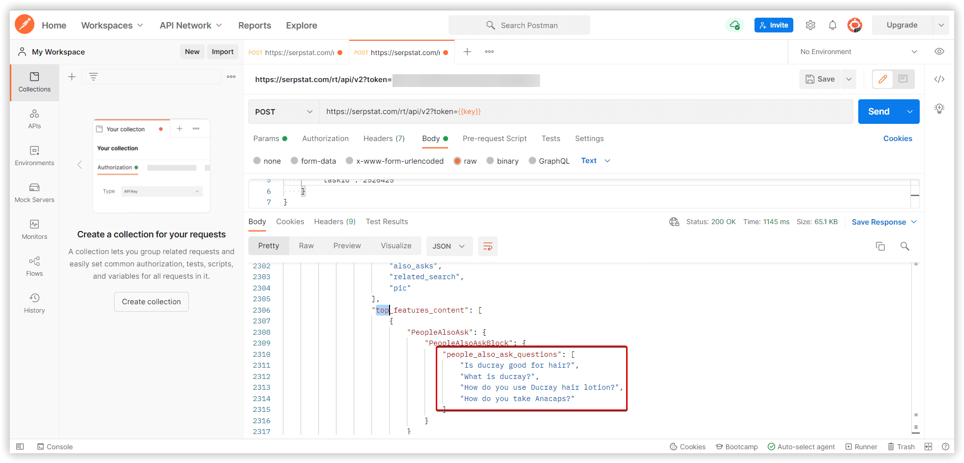Open the environment quick look eye
The width and height of the screenshot is (964, 463).
click(939, 52)
